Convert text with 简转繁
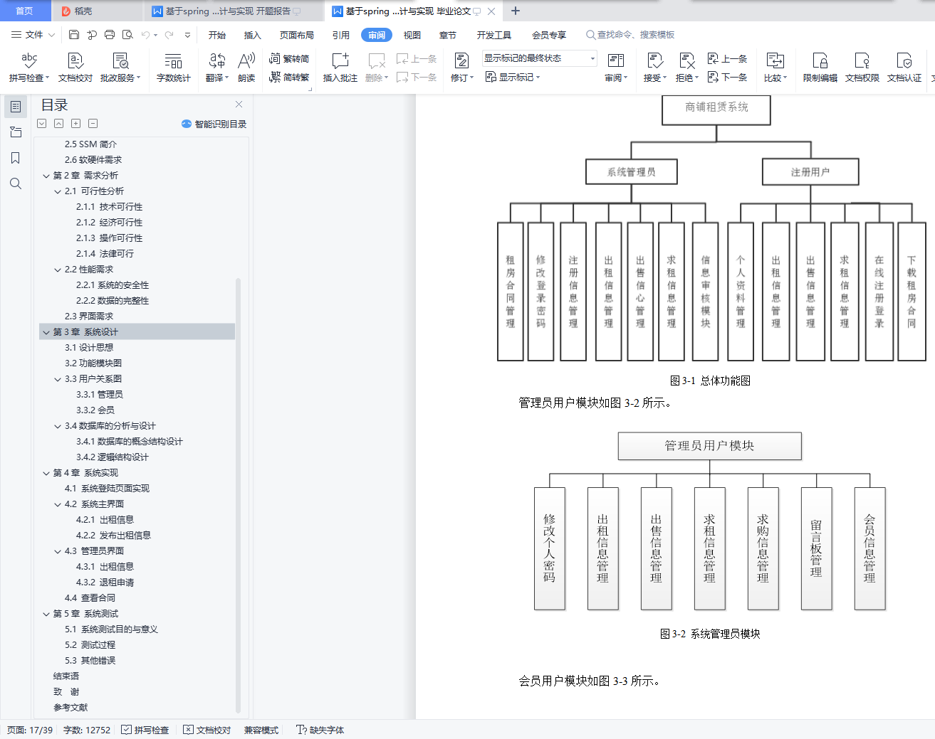Viewport: 935px width, 739px height. coord(289,77)
